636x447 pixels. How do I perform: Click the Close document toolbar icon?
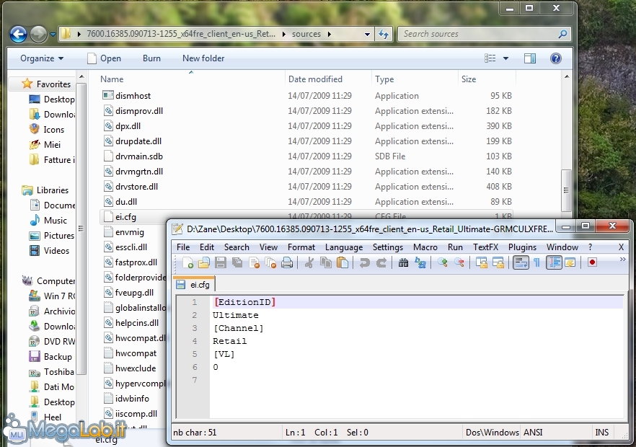pos(255,263)
